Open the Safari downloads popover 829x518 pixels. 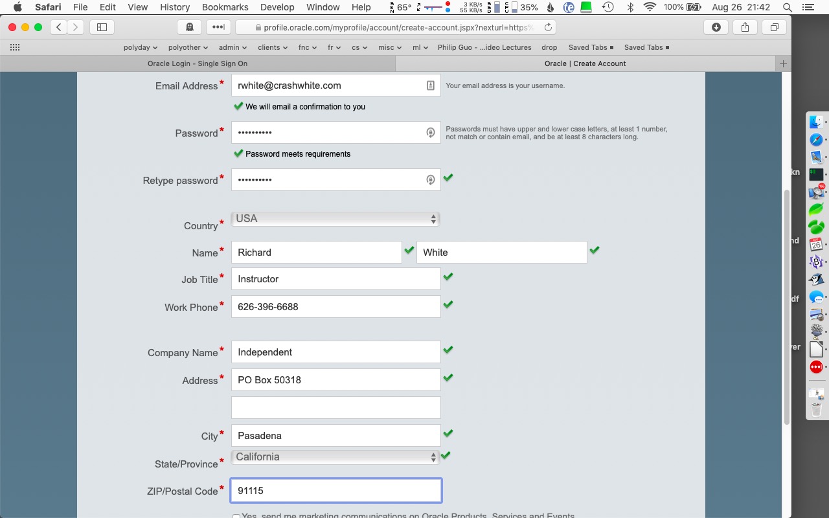pos(716,27)
